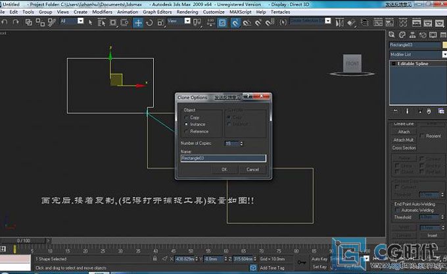Image resolution: width=447 pixels, height=274 pixels.
Task: Click the Rectangle03 object color swatch
Action: tap(444, 45)
